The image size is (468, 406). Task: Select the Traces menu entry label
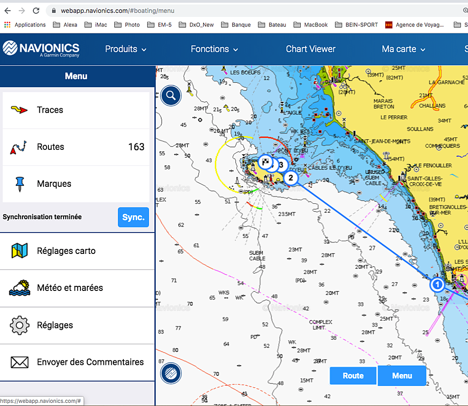50,110
